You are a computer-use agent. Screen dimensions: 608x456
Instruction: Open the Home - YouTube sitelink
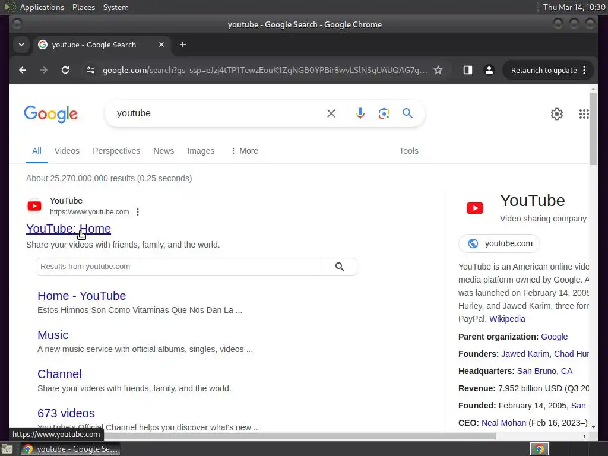pyautogui.click(x=81, y=296)
